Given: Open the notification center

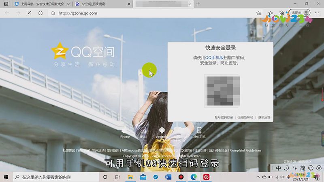Looking at the screenshot, I should point(316,177).
